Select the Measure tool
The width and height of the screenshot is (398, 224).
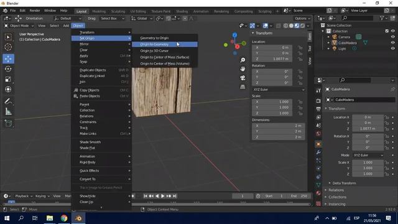coord(8,111)
